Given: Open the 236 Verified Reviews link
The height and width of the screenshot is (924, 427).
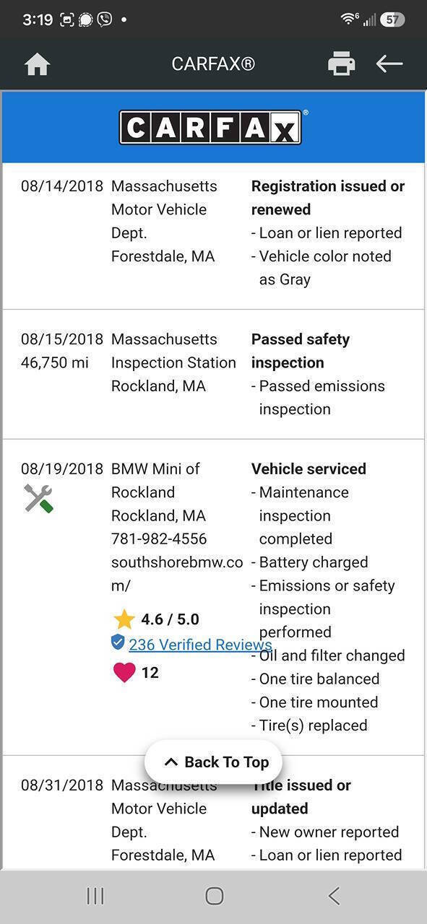Looking at the screenshot, I should (x=200, y=645).
